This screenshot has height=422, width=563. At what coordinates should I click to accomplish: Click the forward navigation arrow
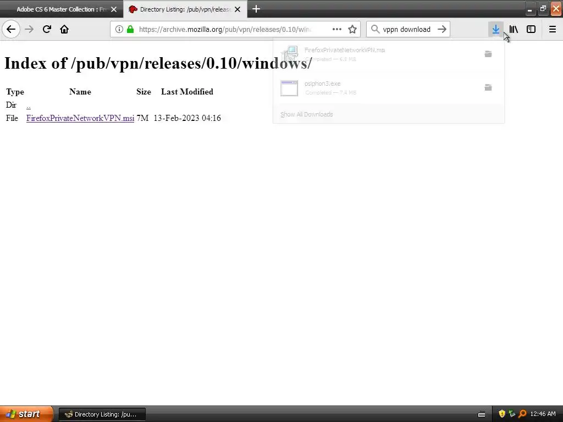tap(29, 29)
